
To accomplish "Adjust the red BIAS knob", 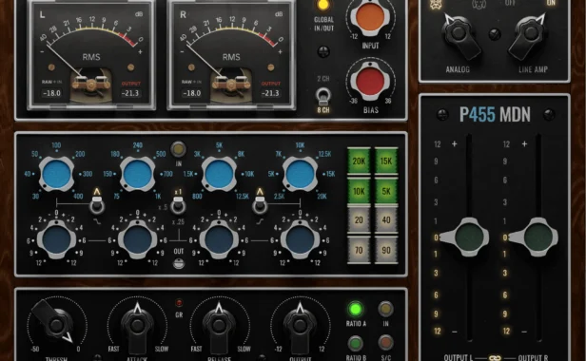I will (x=370, y=82).
